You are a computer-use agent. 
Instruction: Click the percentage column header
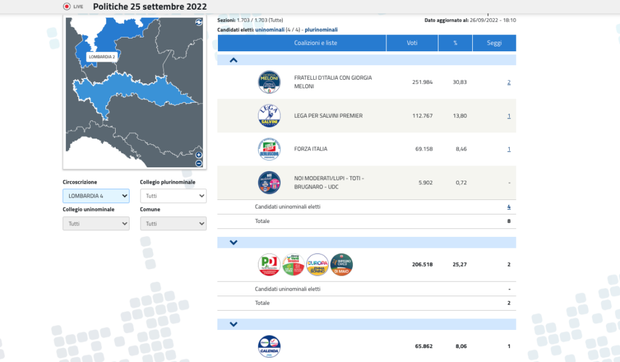(x=455, y=43)
